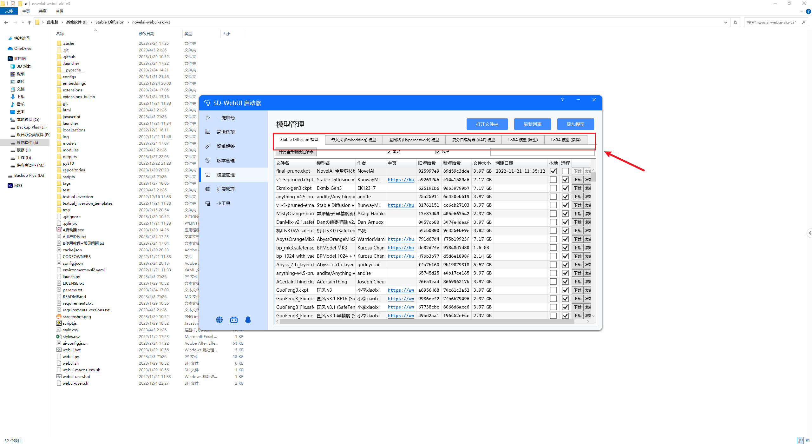The image size is (812, 444).
Task: Switch to LoRA 模型 (原生) tab
Action: pyautogui.click(x=523, y=140)
